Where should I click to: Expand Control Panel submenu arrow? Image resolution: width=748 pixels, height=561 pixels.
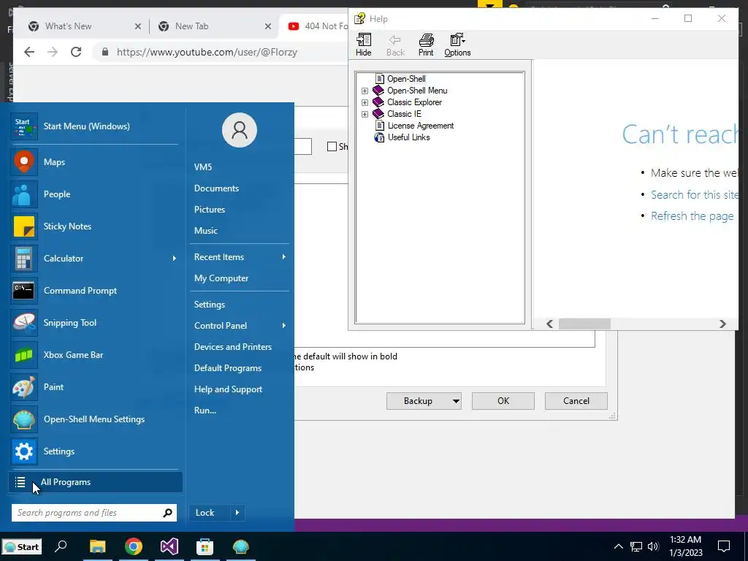pyautogui.click(x=284, y=326)
